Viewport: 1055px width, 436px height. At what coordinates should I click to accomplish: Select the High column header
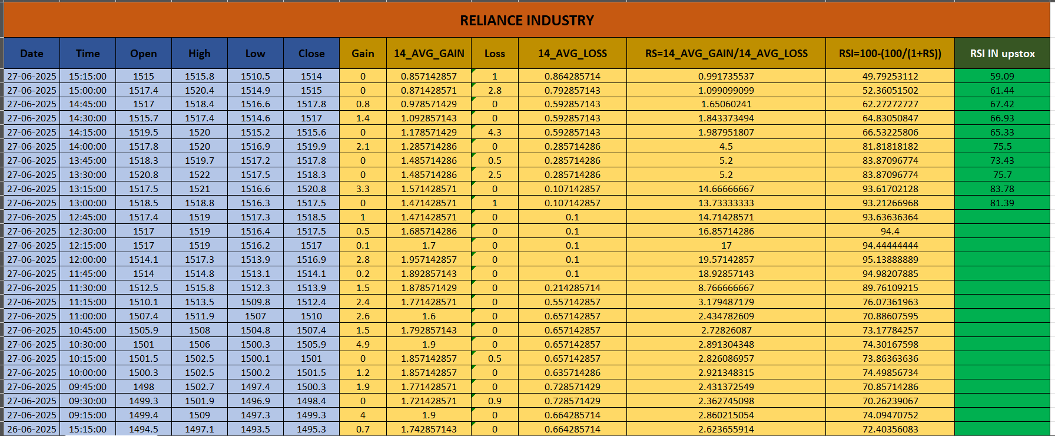click(x=200, y=54)
